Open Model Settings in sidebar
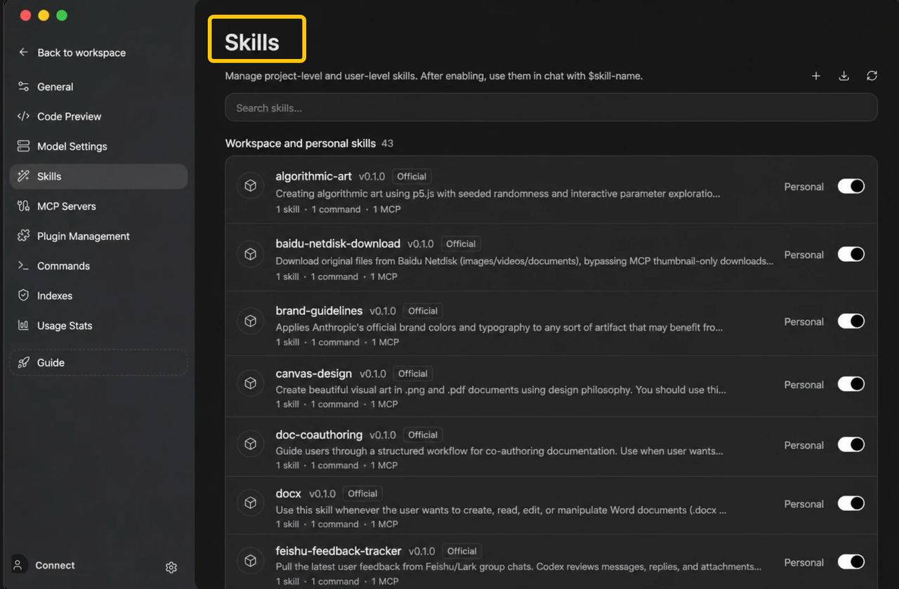Screen dimensions: 899x589 [x=98, y=147]
